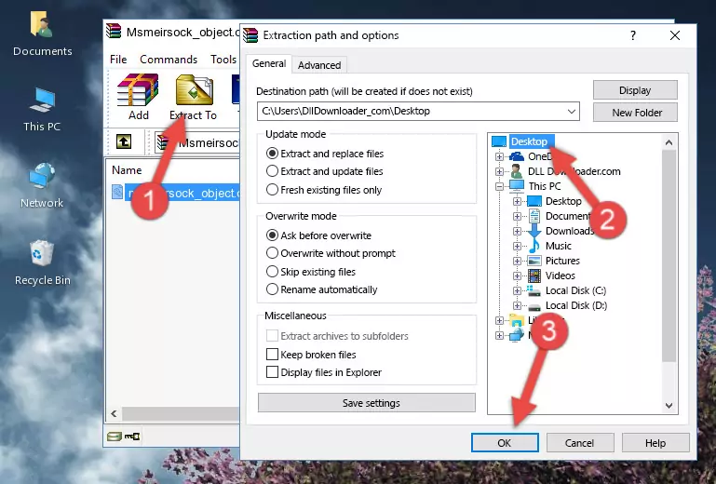Click the Local Disk (C:) drive icon
Image resolution: width=716 pixels, height=484 pixels.
[x=534, y=290]
